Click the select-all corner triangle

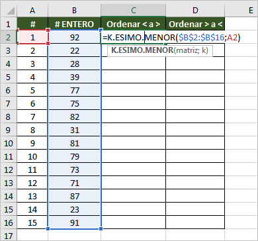[11, 11]
